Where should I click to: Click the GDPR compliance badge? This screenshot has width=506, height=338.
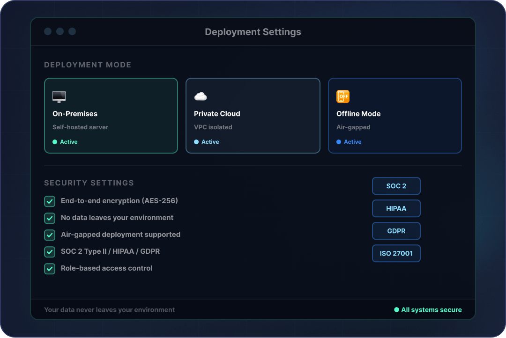396,231
